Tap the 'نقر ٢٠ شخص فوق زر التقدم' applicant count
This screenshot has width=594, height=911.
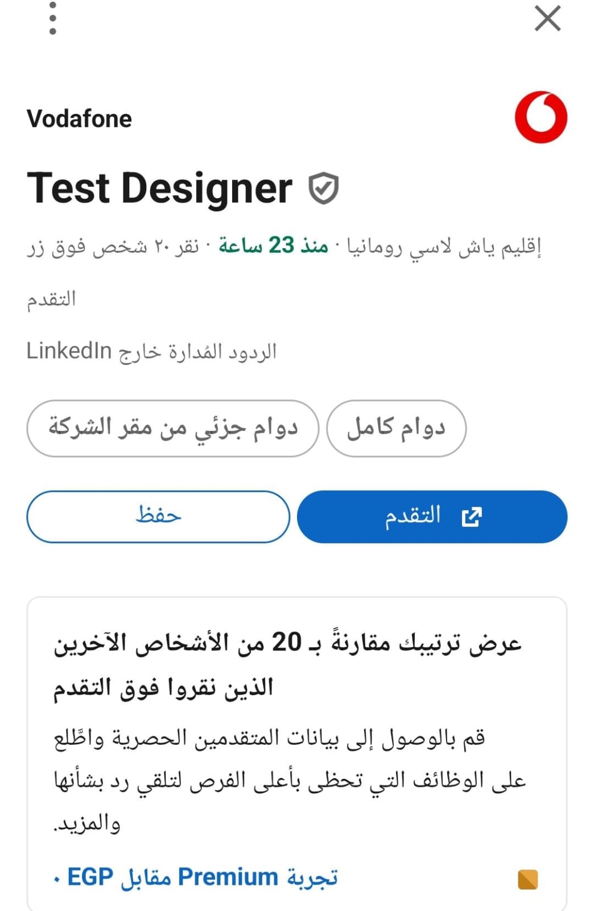click(113, 272)
